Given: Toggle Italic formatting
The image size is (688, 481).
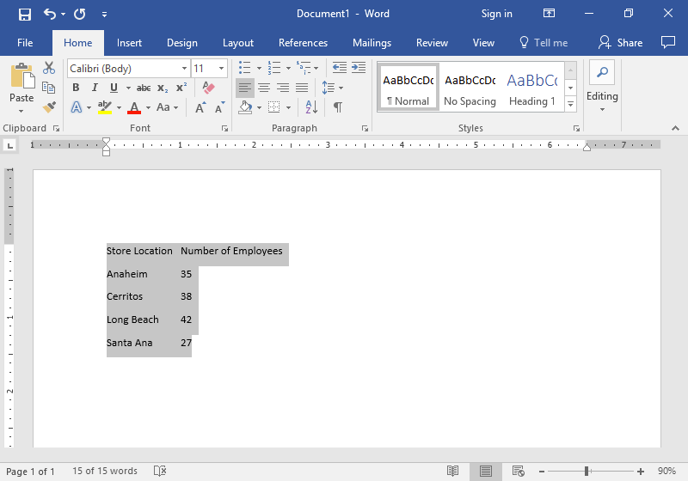Looking at the screenshot, I should [x=95, y=88].
